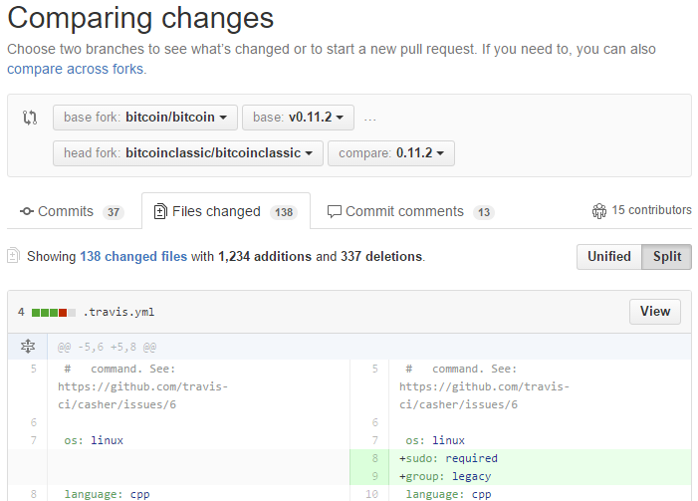Click the diff file icon beside Showing
This screenshot has height=501, width=698.
pos(14,256)
